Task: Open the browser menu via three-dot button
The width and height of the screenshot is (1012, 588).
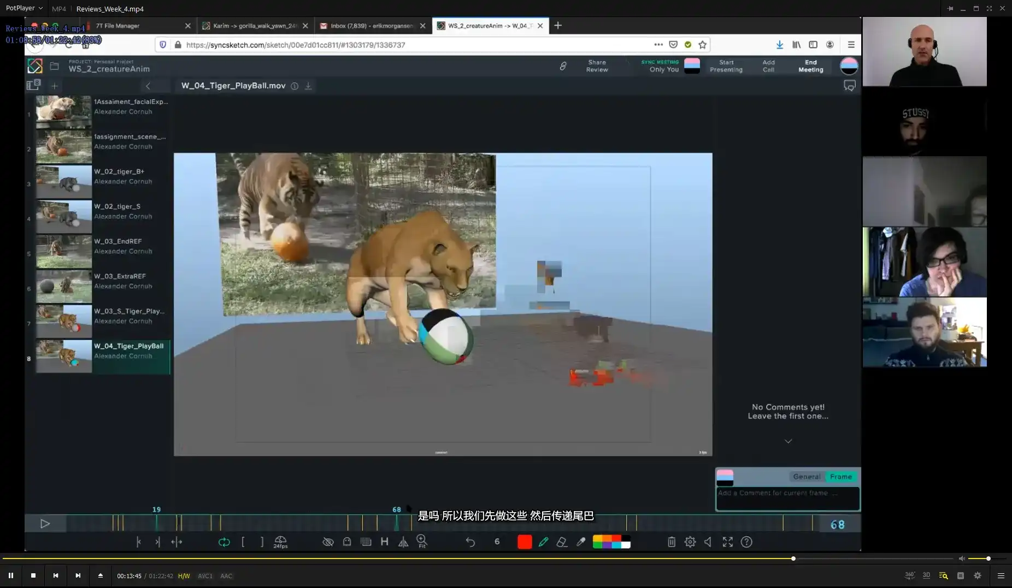Action: tap(658, 44)
